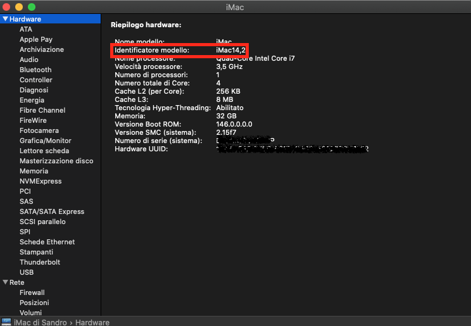
Task: Click 'Tecnologia Hyper-Threading:' label
Action: tap(163, 108)
